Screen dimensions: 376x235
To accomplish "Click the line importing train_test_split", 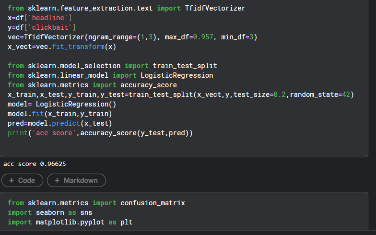I will 112,66.
